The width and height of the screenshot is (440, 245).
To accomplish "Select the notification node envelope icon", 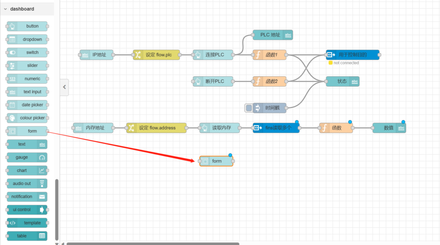I will 42,197.
